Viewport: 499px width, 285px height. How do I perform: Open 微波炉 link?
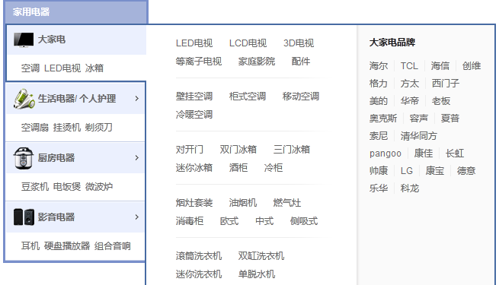99,187
